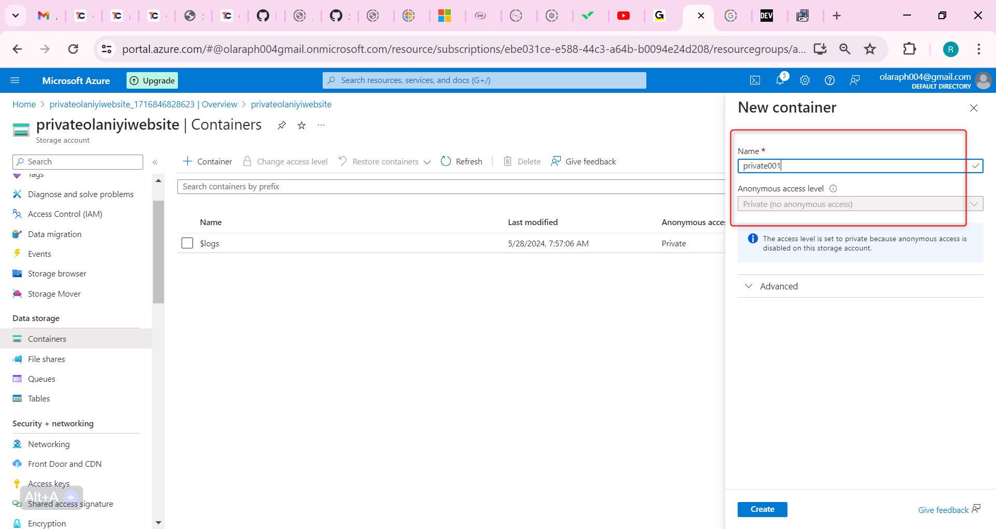This screenshot has height=529, width=996.
Task: Close the New container panel
Action: pos(974,108)
